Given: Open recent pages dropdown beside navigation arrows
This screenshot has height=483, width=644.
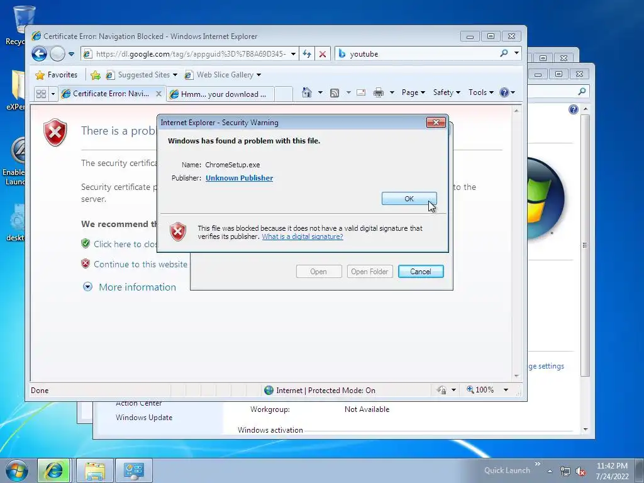Looking at the screenshot, I should pos(71,54).
